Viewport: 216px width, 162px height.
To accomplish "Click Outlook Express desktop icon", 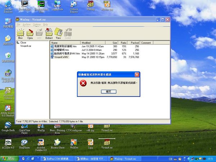I will (x=74, y=7).
